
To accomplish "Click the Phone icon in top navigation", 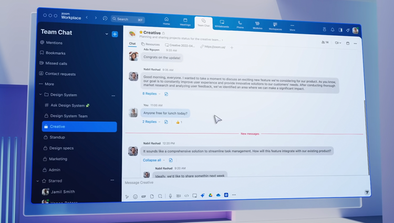I will [240, 23].
